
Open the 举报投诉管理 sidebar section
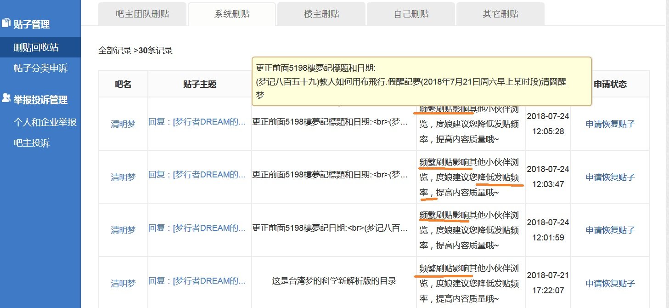point(40,99)
